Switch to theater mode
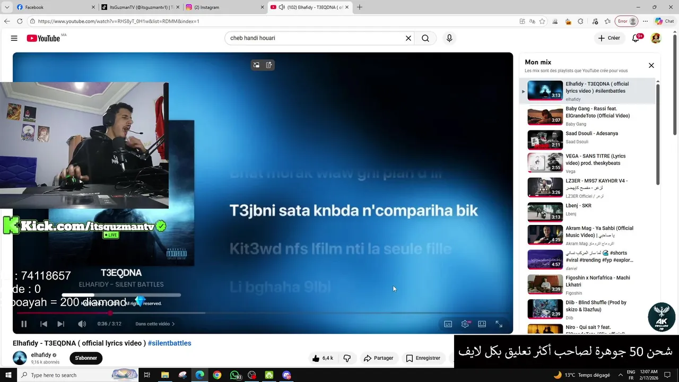This screenshot has width=679, height=382. pyautogui.click(x=482, y=324)
